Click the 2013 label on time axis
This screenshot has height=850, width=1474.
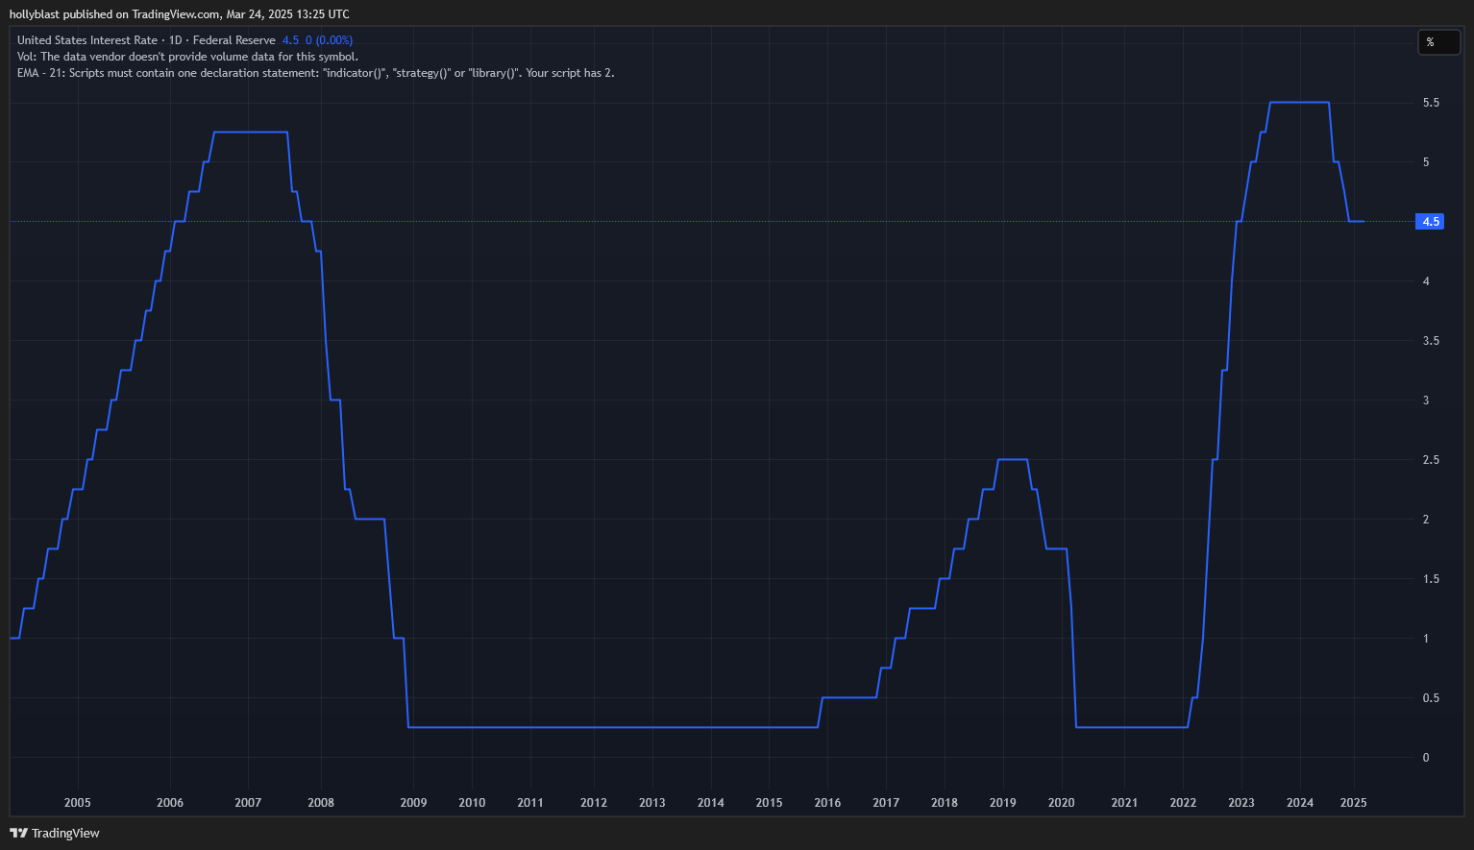(652, 803)
